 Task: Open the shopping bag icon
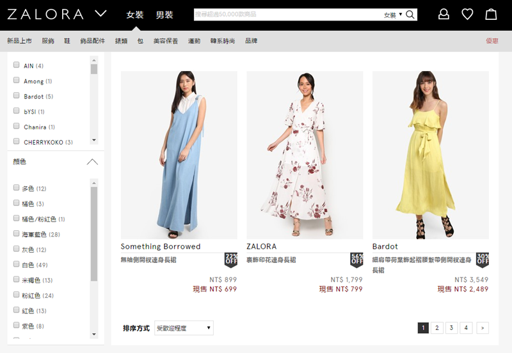(491, 14)
